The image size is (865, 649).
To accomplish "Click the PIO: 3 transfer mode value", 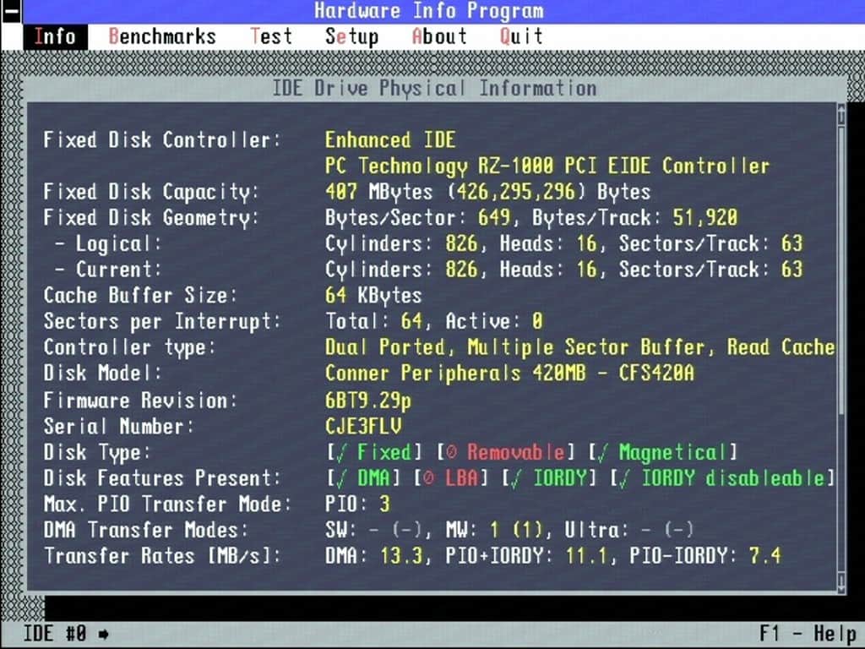I will (357, 504).
